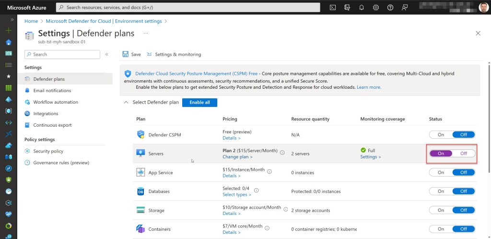Screen dimensions: 491x239
Task: Turn Defender CSPM plan On
Action: 441,135
